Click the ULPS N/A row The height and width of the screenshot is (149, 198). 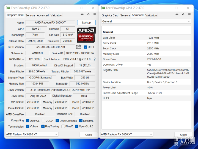click(146, 98)
